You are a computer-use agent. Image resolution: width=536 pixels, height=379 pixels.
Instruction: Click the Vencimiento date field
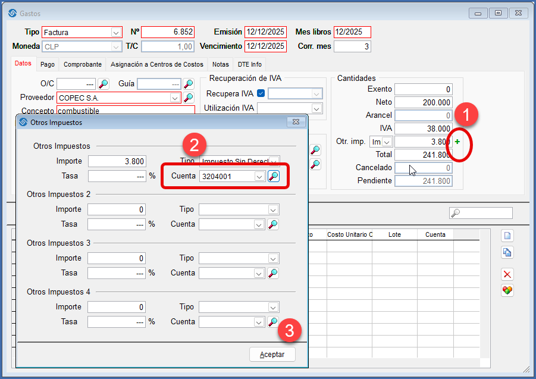click(x=265, y=46)
